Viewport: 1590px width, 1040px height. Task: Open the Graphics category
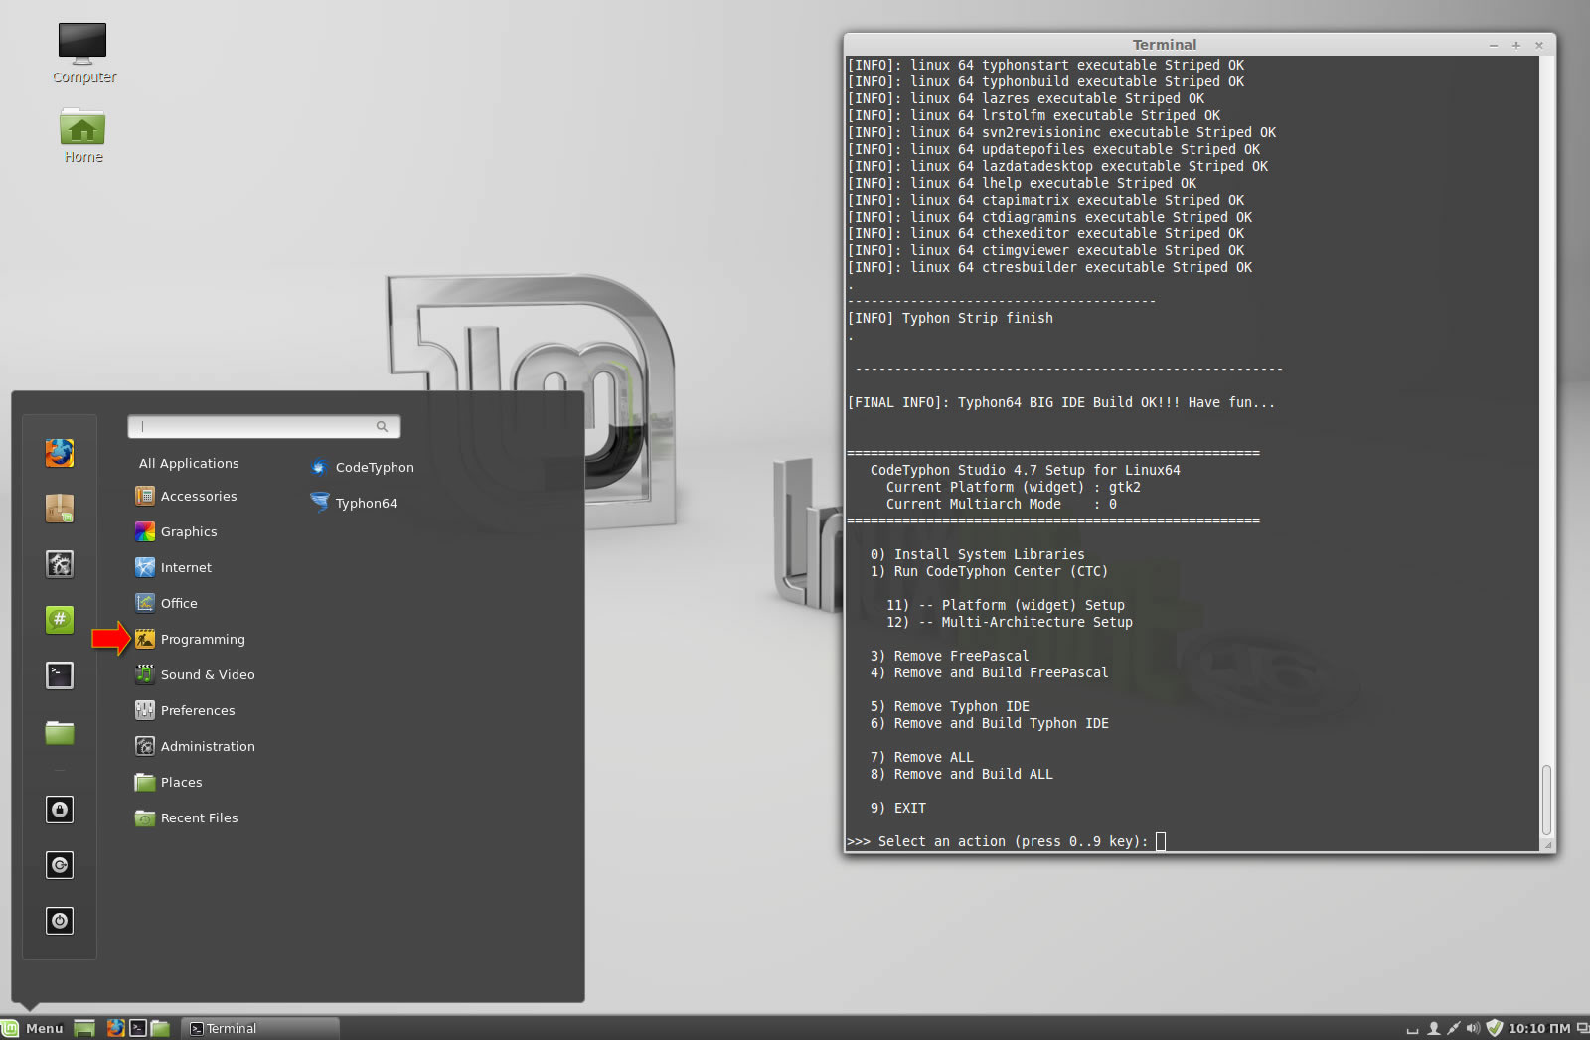click(x=176, y=531)
